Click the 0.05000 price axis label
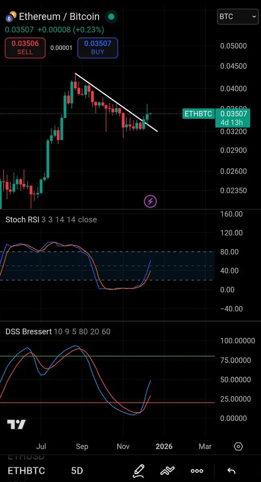The image size is (261, 482). coord(234,46)
